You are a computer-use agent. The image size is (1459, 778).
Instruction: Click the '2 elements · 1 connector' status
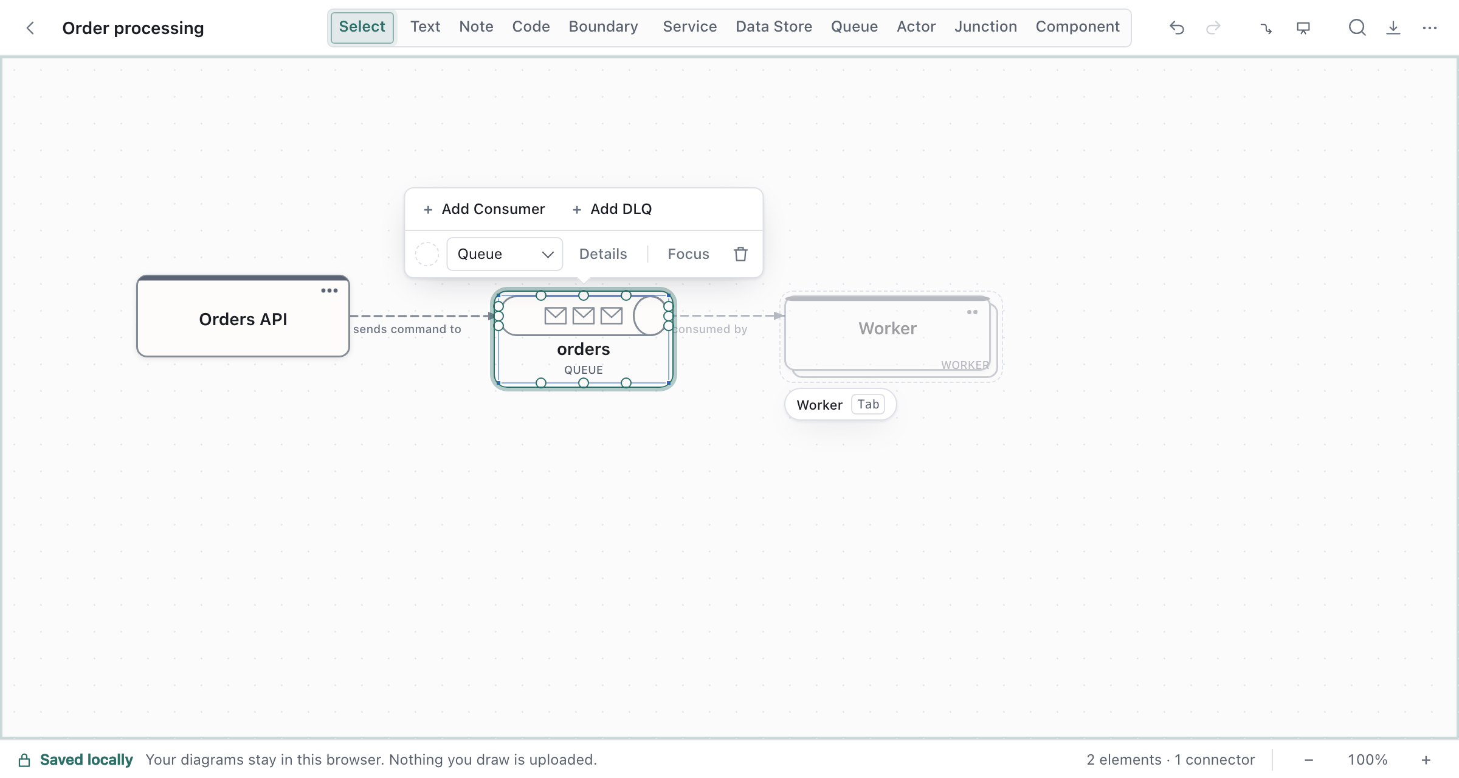(x=1170, y=760)
